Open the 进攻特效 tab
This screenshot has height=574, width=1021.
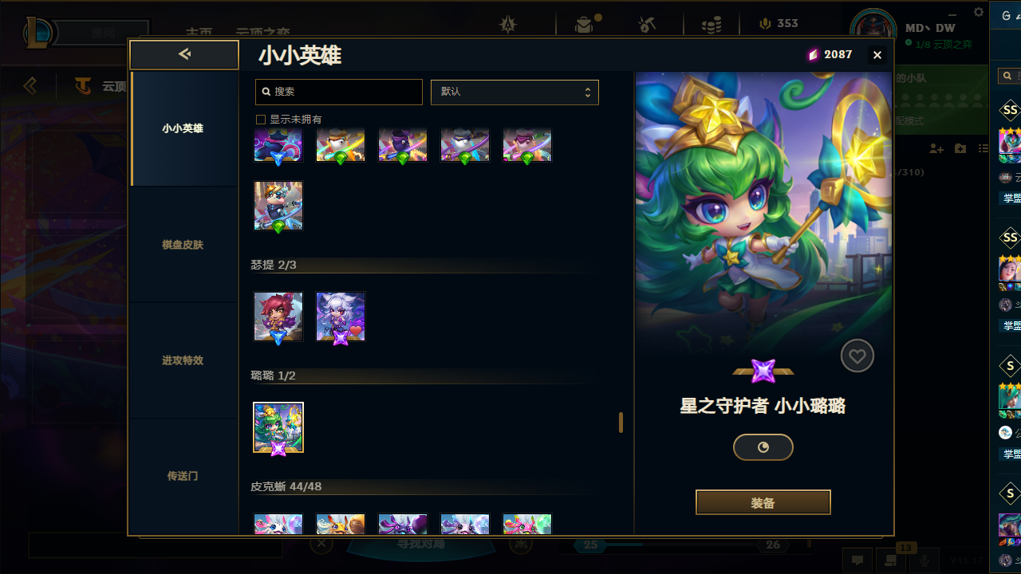183,360
